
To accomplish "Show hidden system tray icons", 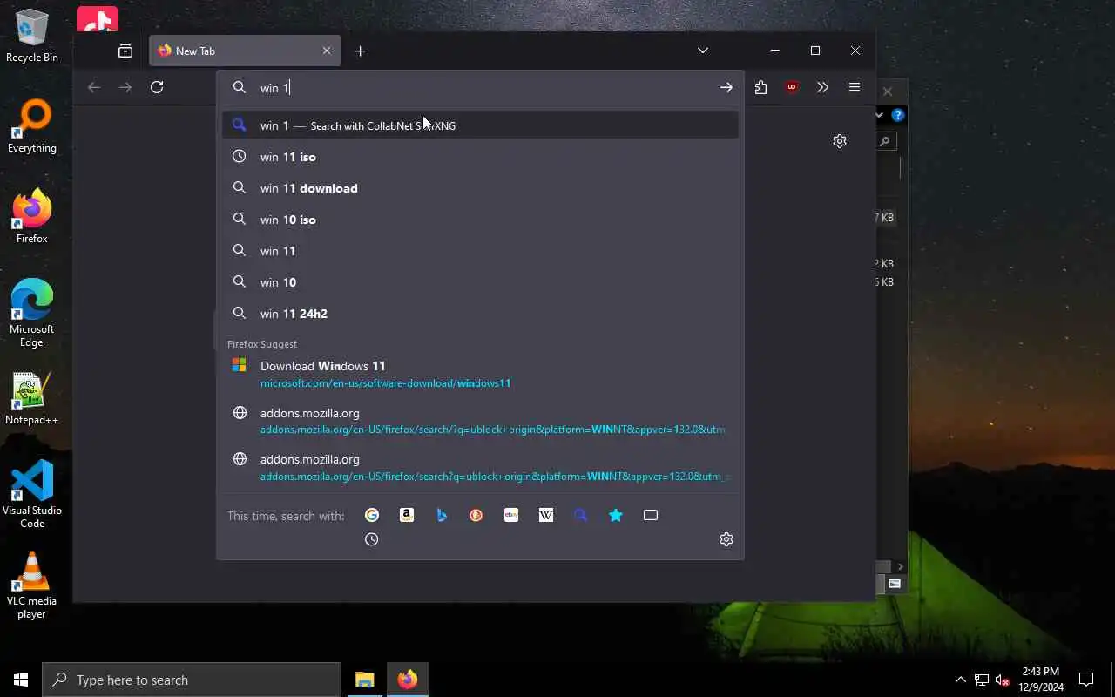I will click(x=961, y=680).
